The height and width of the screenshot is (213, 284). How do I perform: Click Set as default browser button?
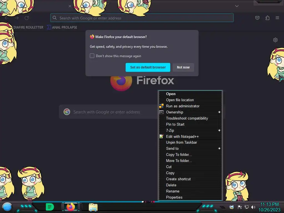[148, 67]
